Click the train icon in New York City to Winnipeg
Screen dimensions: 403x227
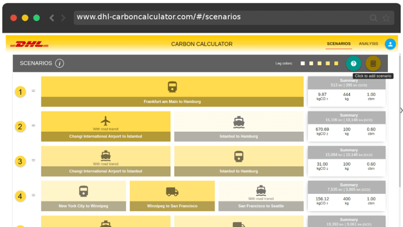[x=83, y=191]
